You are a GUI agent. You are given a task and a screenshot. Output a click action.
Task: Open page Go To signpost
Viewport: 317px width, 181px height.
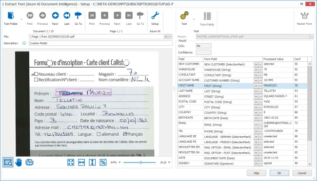click(140, 18)
